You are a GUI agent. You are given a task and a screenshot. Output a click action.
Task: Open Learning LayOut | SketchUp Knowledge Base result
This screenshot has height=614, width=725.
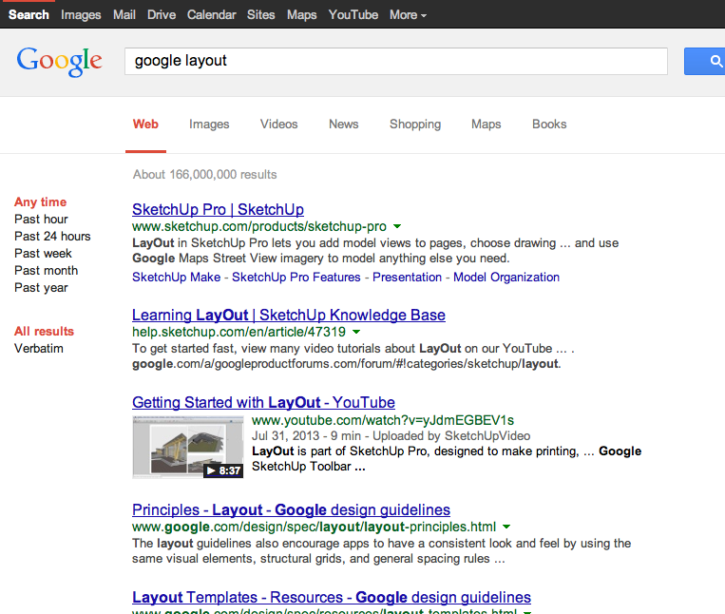tap(289, 315)
